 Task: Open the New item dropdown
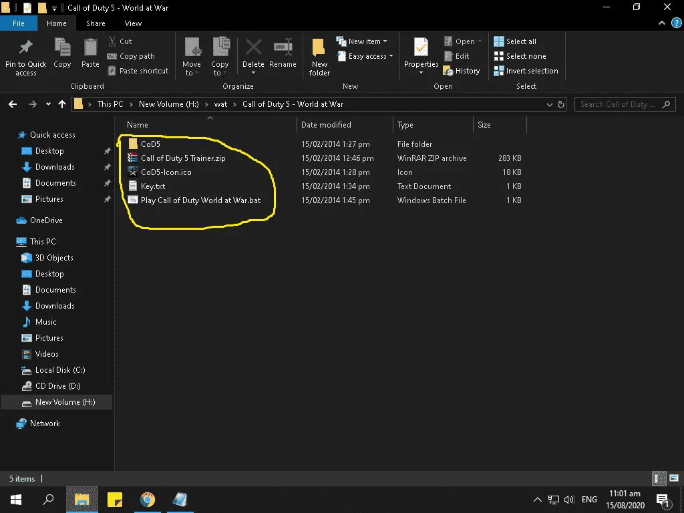click(x=361, y=41)
